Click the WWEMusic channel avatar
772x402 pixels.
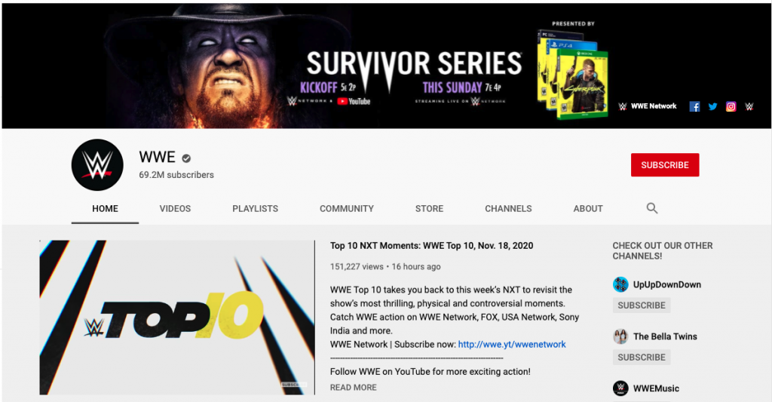[x=620, y=388]
